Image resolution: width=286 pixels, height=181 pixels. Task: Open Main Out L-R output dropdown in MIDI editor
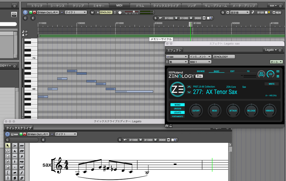click(48, 12)
